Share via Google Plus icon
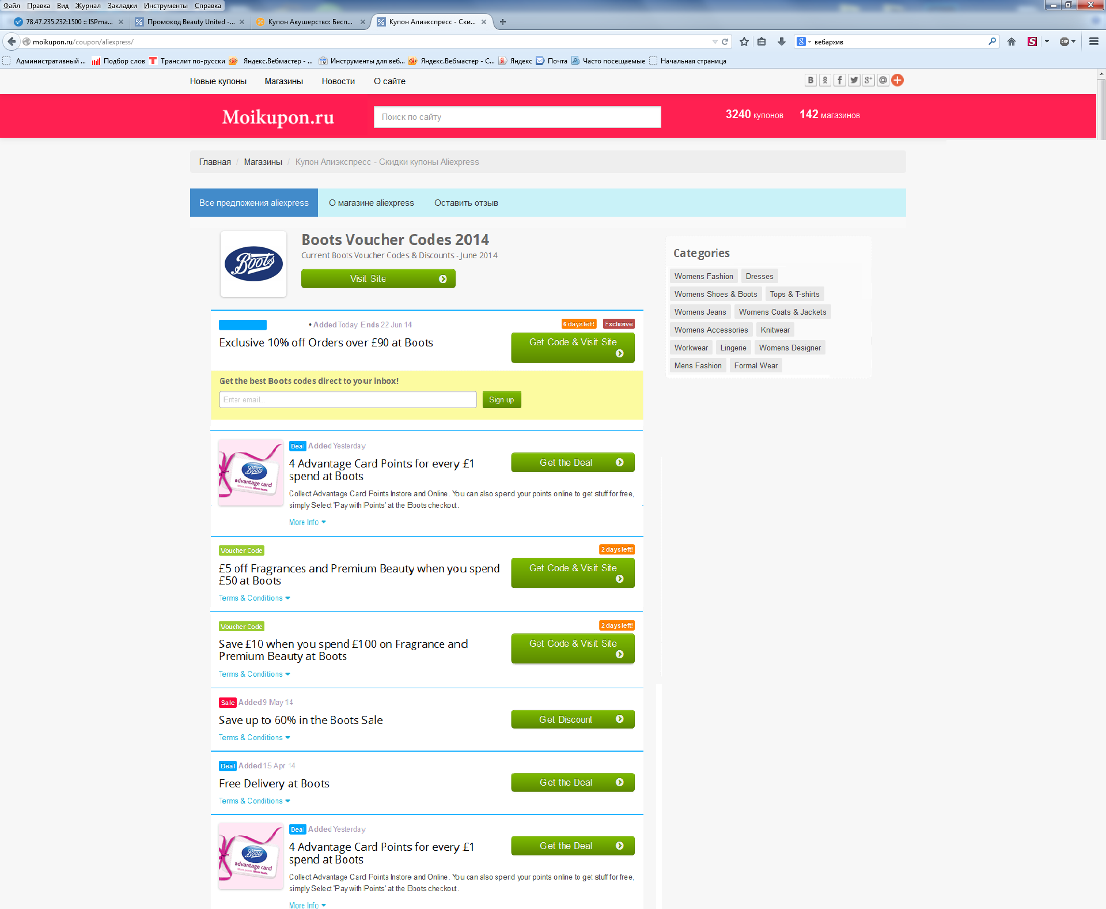The height and width of the screenshot is (909, 1106). point(868,80)
